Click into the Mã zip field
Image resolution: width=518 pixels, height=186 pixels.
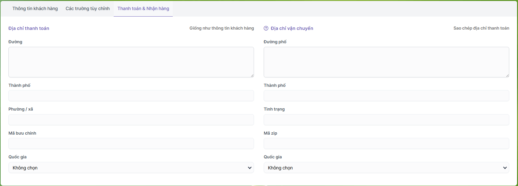coord(386,143)
